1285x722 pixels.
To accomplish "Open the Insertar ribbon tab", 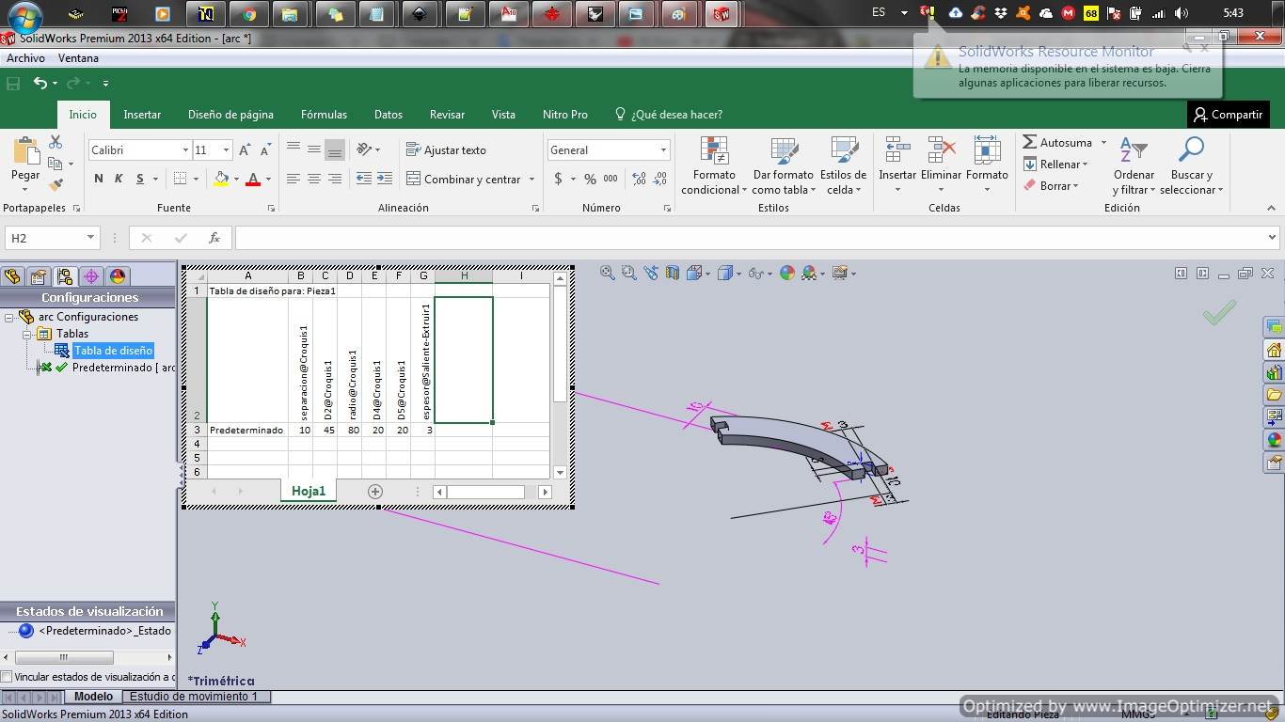I will 142,114.
